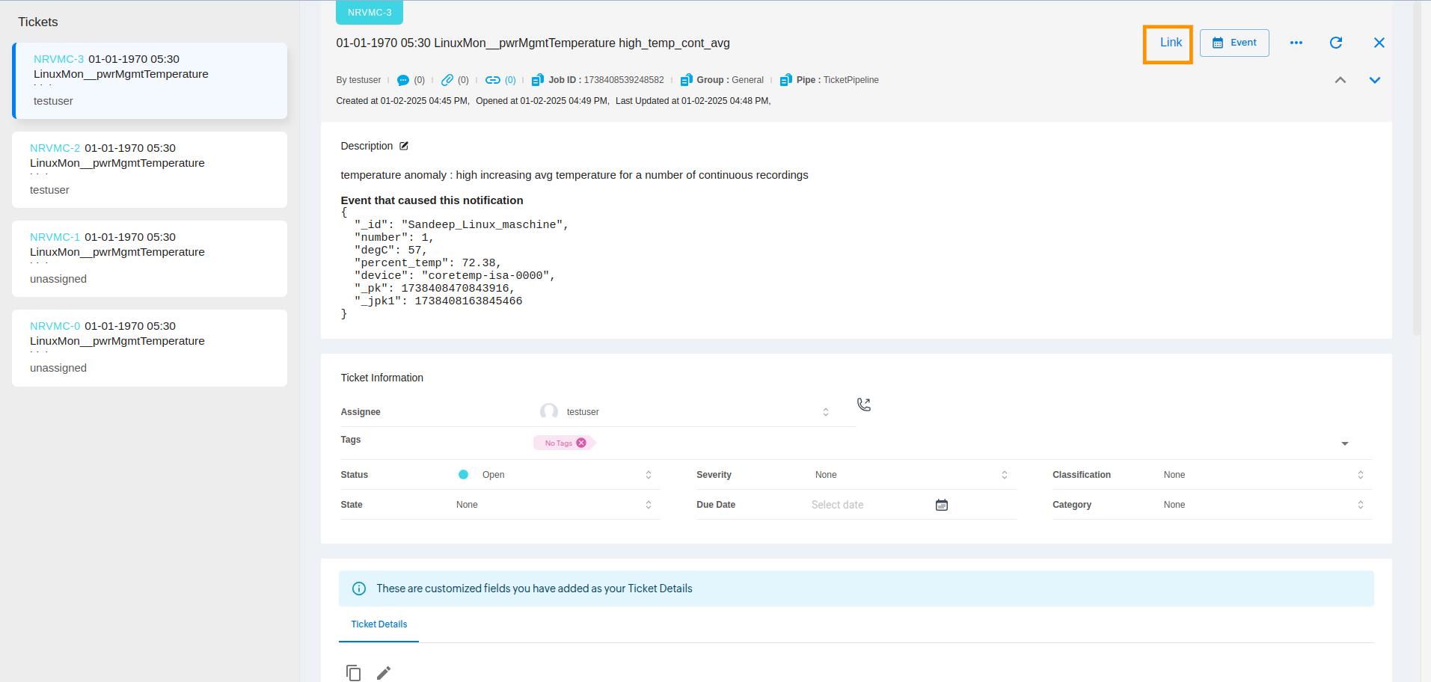The image size is (1431, 682).
Task: Click the "device": "coretemp-isa-0000" line
Action: tap(455, 275)
